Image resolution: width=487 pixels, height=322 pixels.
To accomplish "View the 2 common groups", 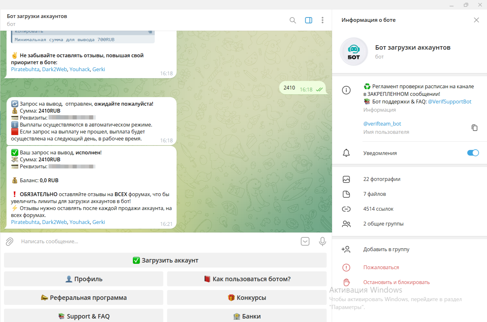I will [x=383, y=224].
